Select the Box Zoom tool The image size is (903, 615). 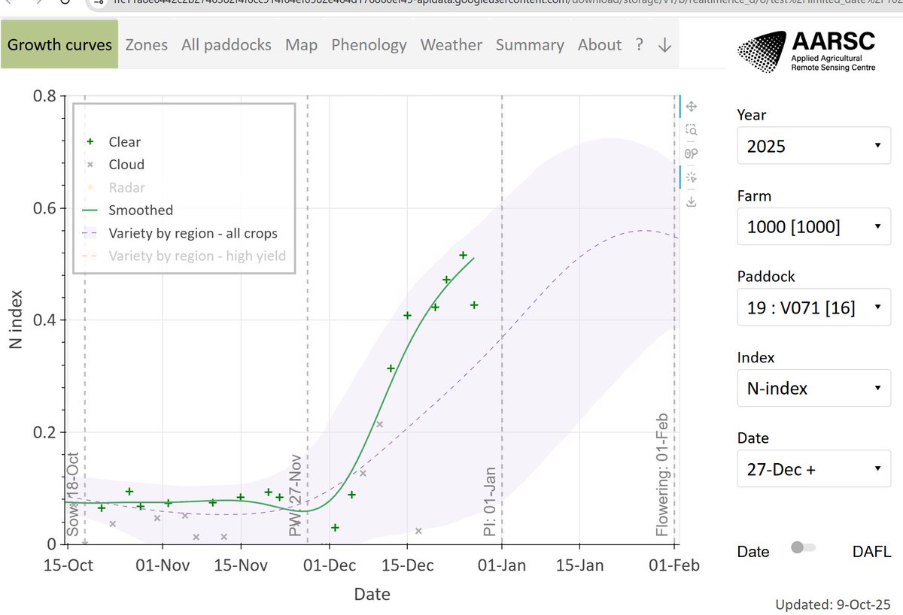click(x=692, y=130)
